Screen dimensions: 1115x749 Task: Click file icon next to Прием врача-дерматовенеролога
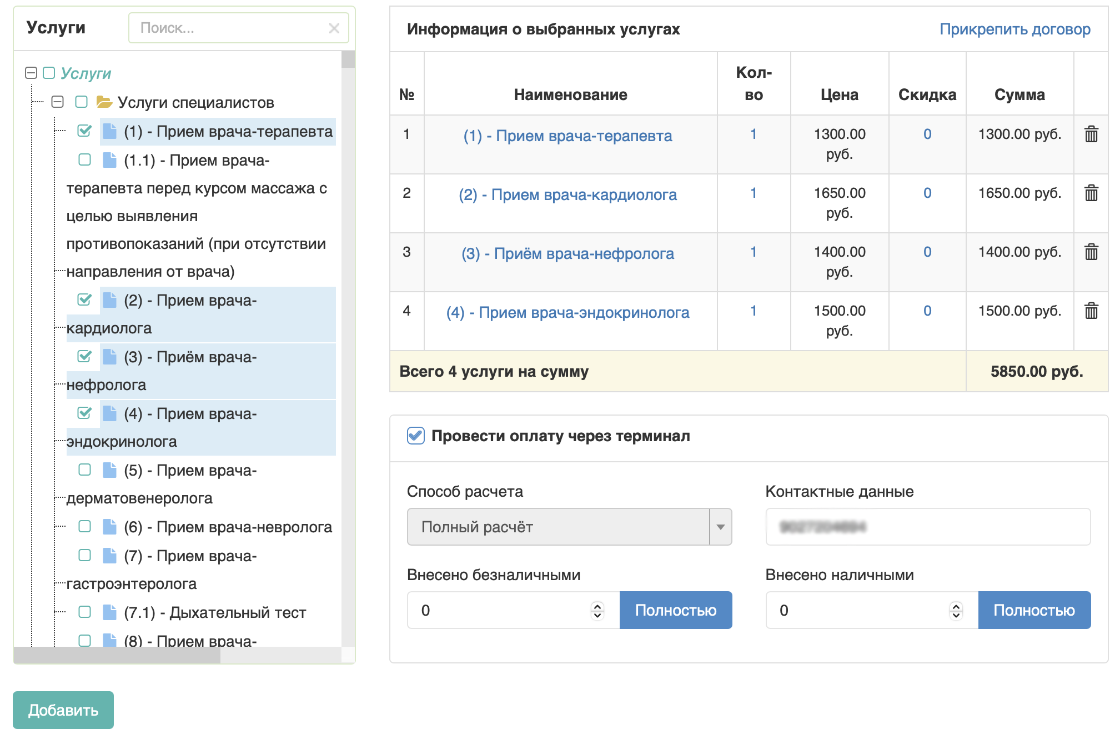point(109,470)
